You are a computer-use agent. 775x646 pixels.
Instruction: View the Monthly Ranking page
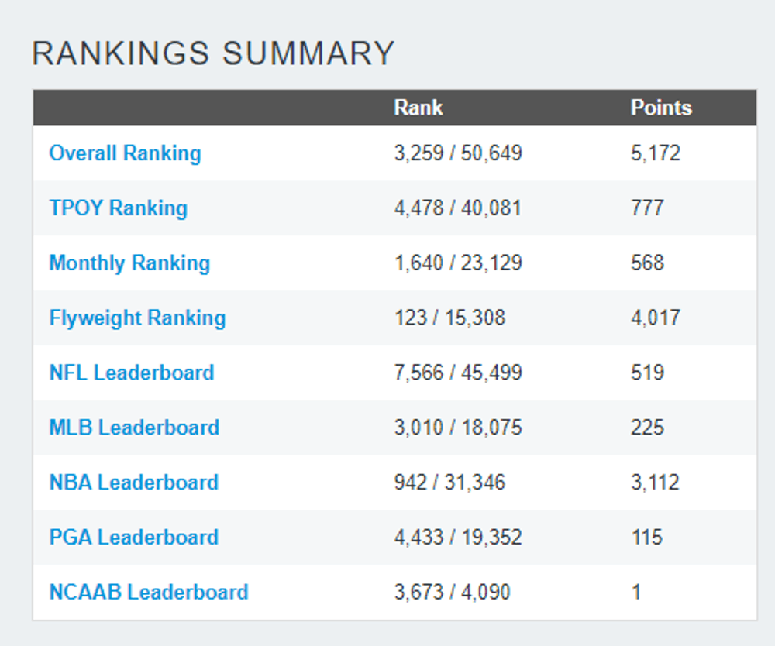(129, 263)
